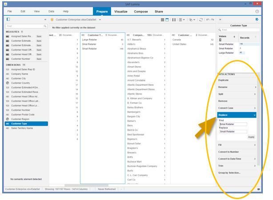Open the Edit menu
This screenshot has width=273, height=200.
pyautogui.click(x=23, y=11)
